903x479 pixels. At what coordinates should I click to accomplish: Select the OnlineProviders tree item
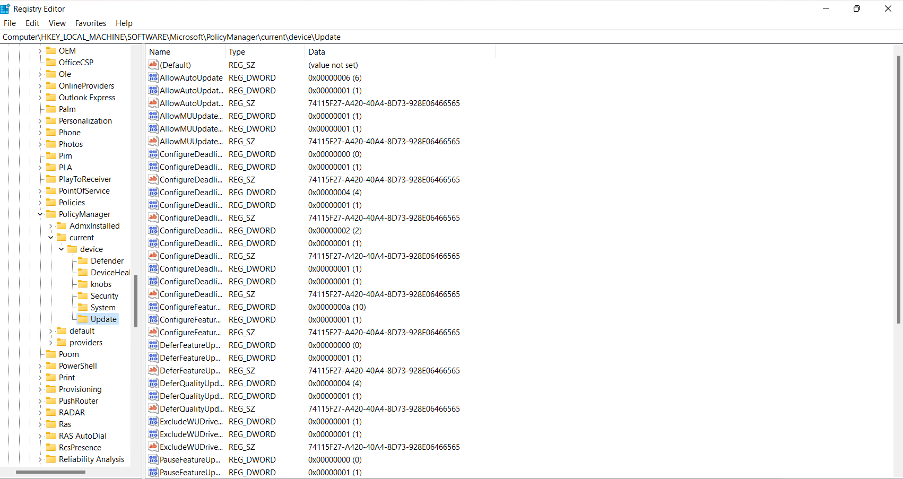click(86, 86)
